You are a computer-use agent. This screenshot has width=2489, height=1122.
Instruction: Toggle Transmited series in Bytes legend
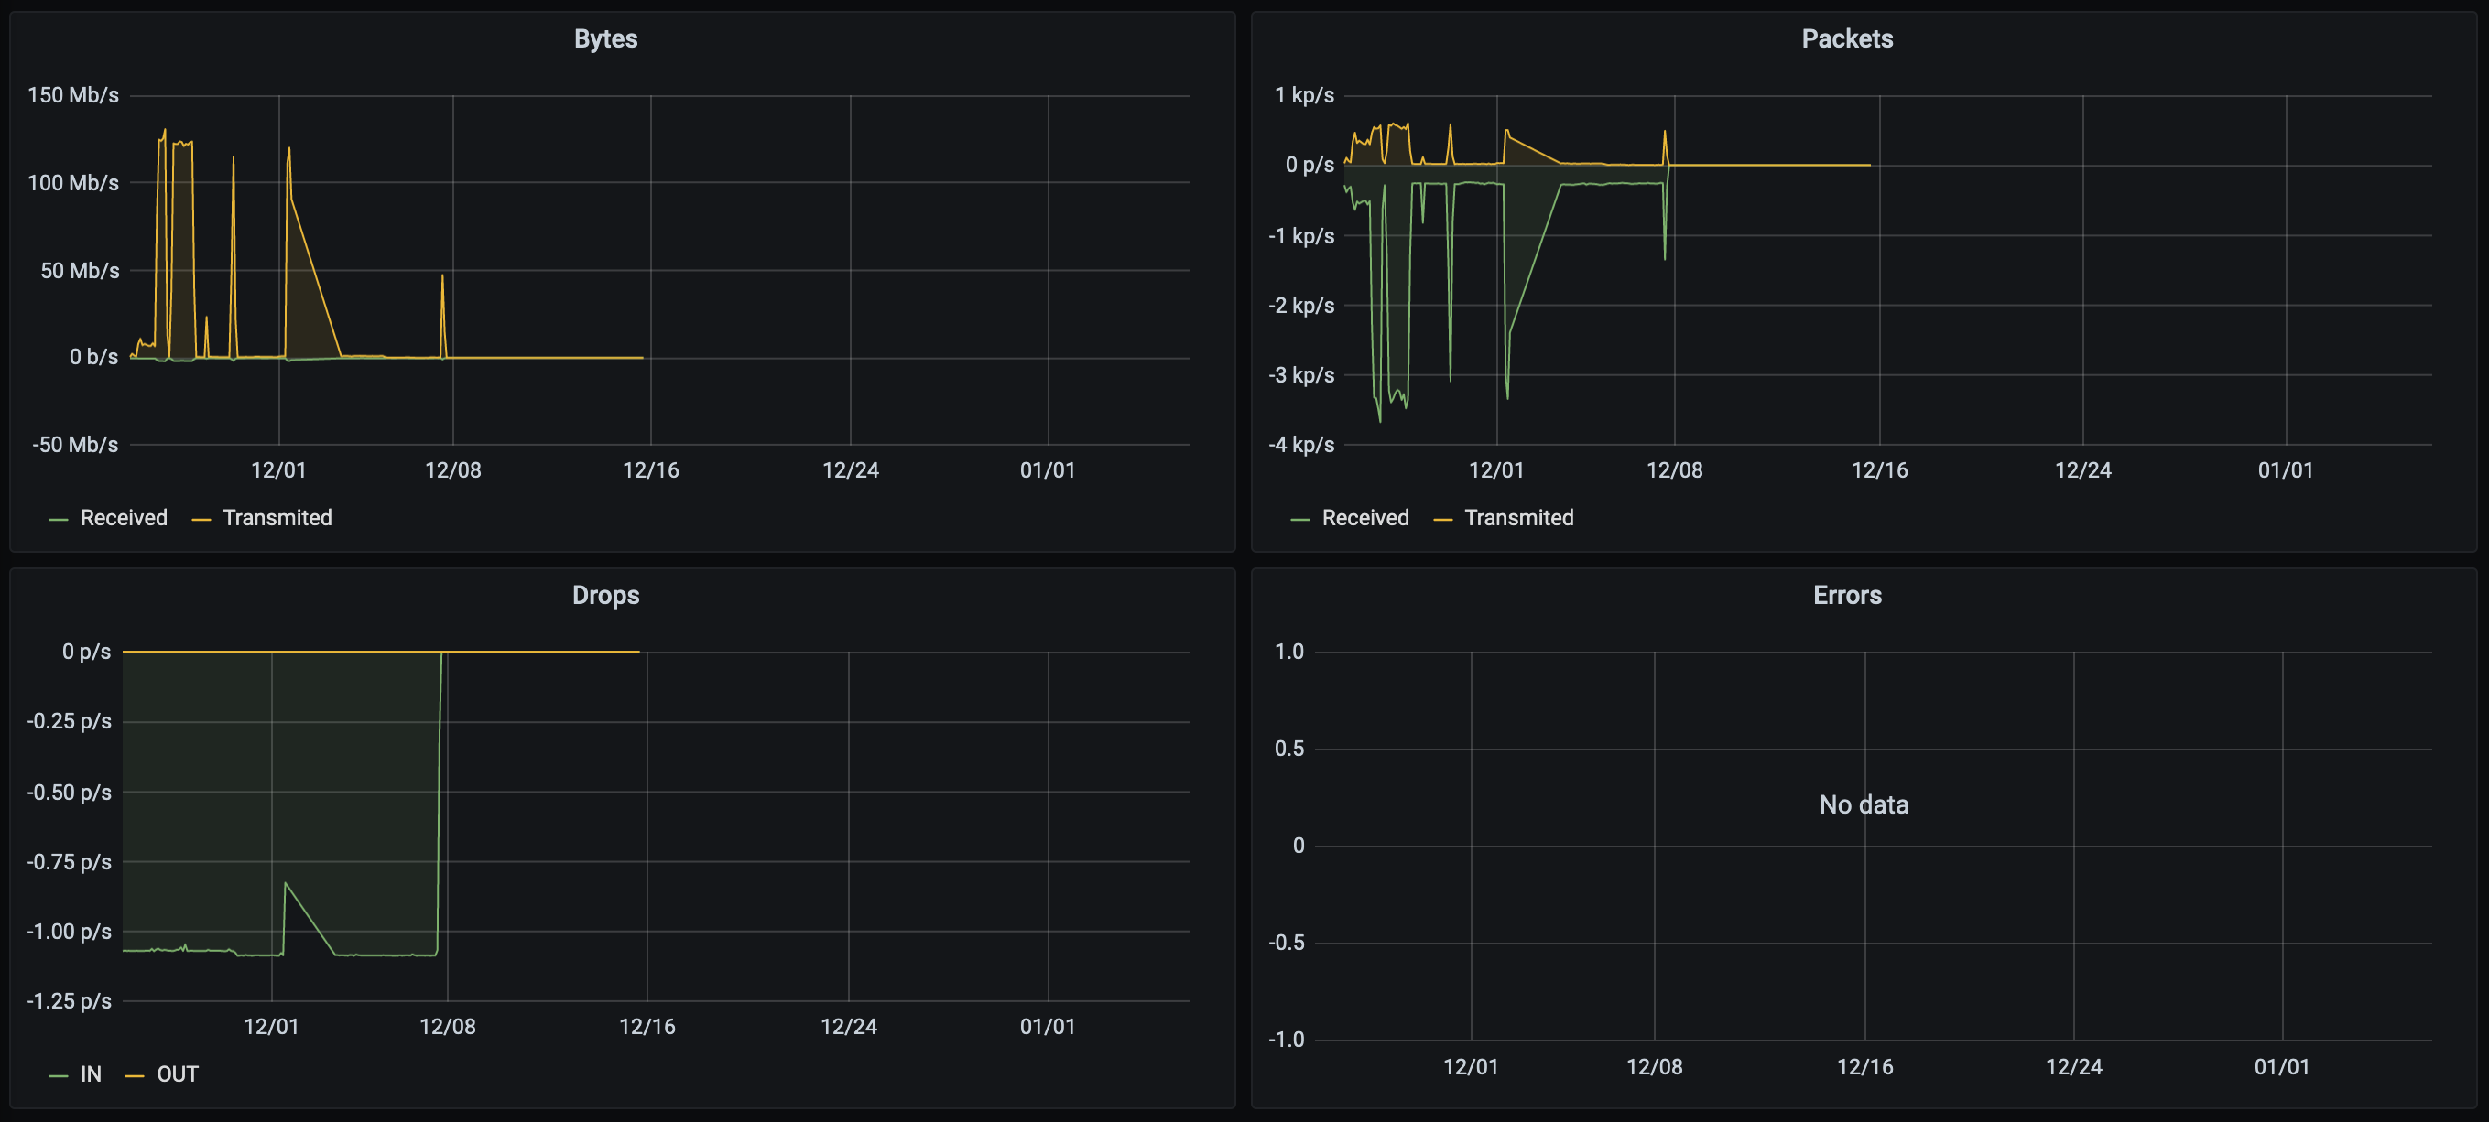point(277,518)
